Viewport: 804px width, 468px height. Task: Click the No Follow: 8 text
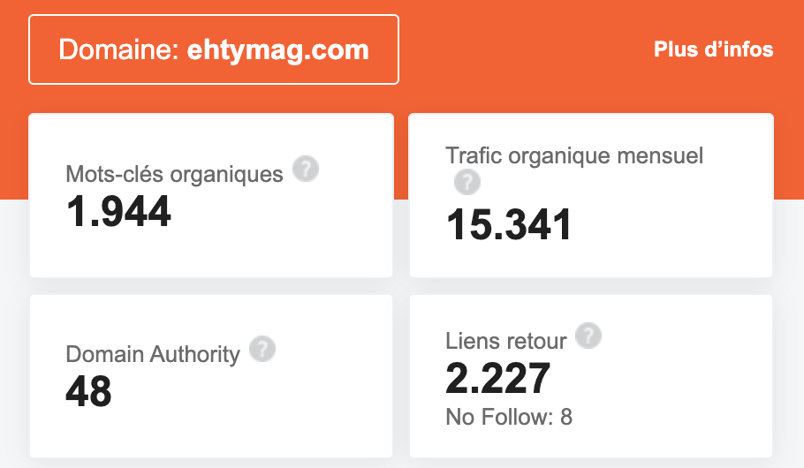[x=509, y=417]
